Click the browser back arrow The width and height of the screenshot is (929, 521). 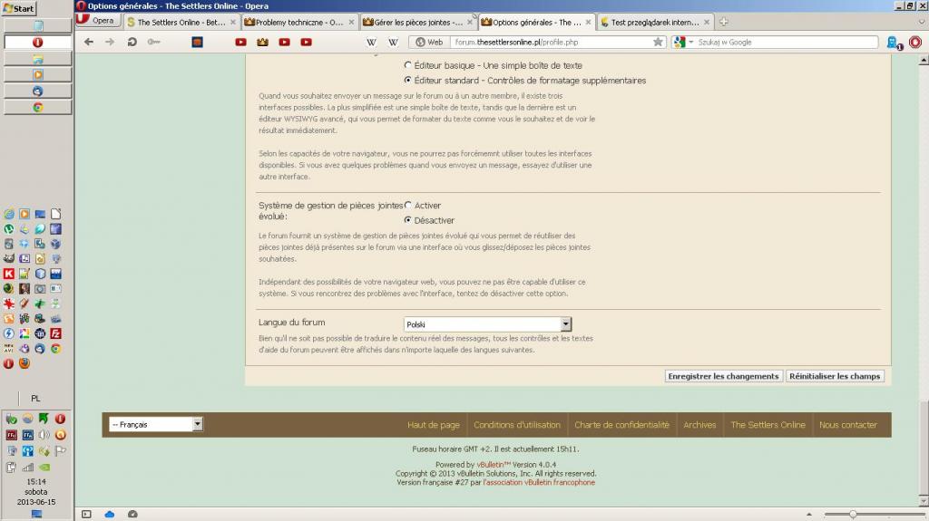[x=89, y=42]
